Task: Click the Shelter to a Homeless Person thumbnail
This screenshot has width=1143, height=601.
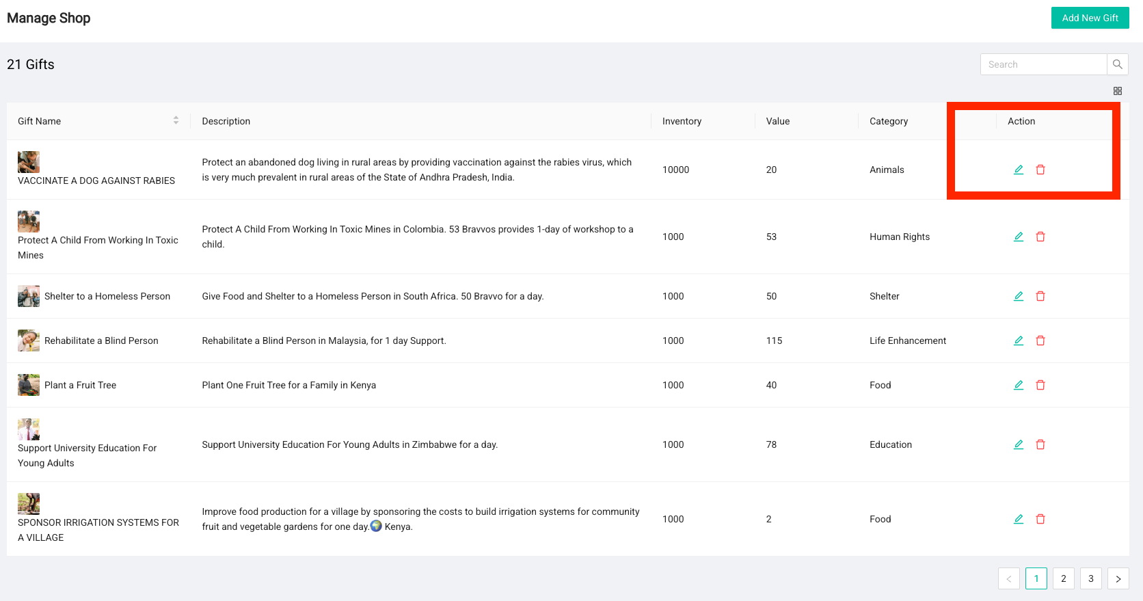Action: click(x=29, y=296)
